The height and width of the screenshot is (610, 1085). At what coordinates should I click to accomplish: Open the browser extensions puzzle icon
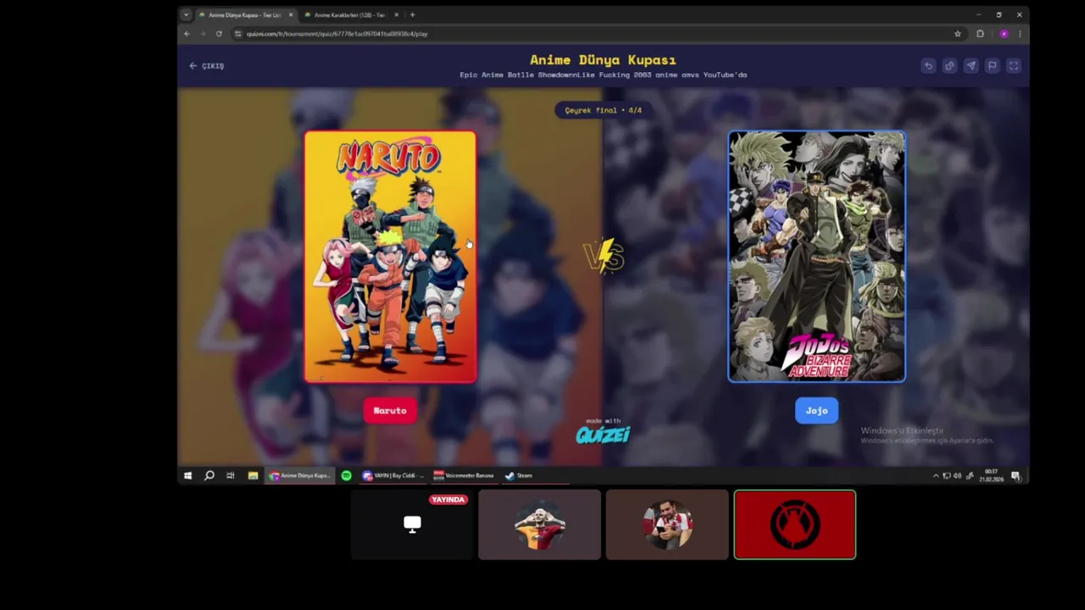(x=980, y=34)
